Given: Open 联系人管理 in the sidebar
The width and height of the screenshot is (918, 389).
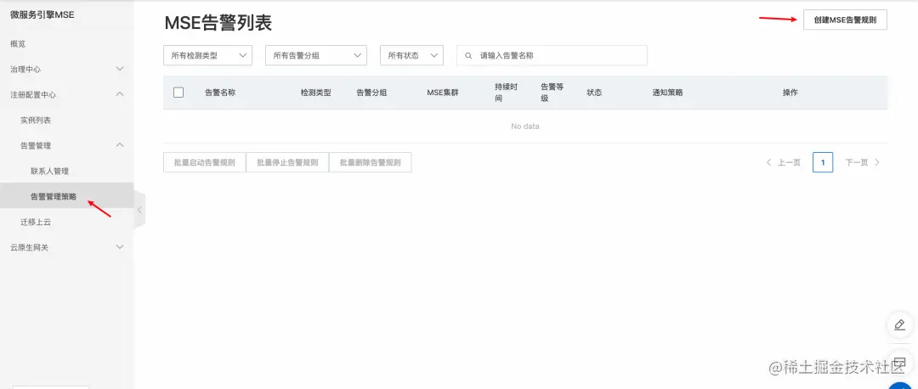Looking at the screenshot, I should [50, 172].
